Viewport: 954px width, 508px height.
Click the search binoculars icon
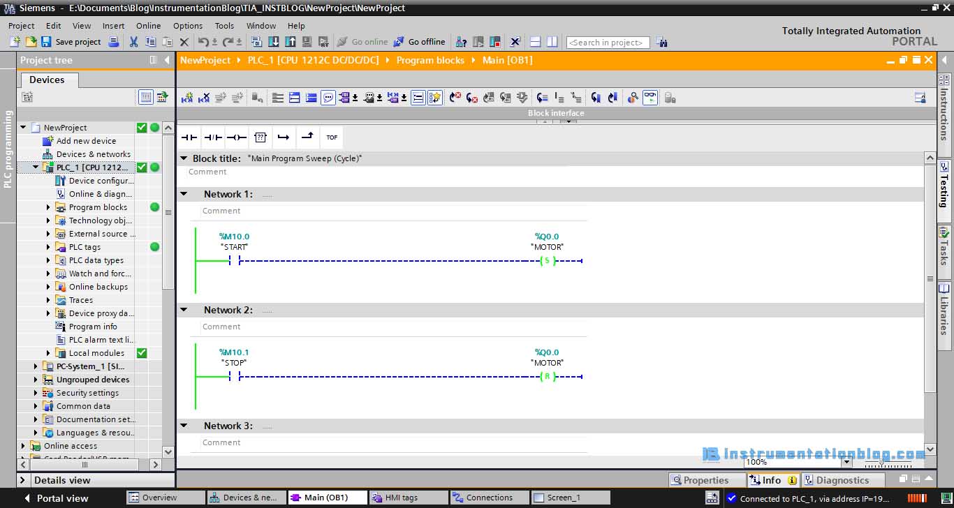pyautogui.click(x=661, y=43)
